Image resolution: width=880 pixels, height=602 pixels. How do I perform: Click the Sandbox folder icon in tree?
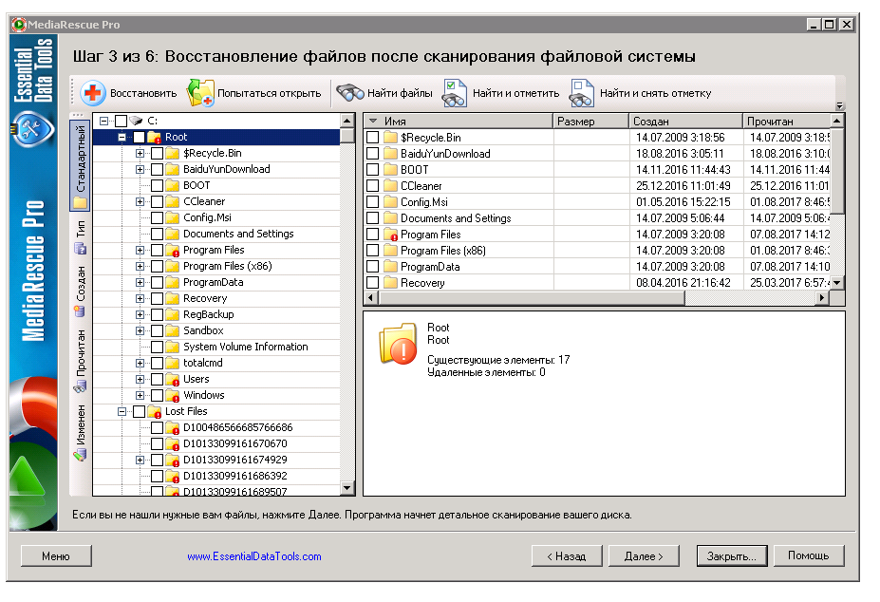pyautogui.click(x=173, y=330)
